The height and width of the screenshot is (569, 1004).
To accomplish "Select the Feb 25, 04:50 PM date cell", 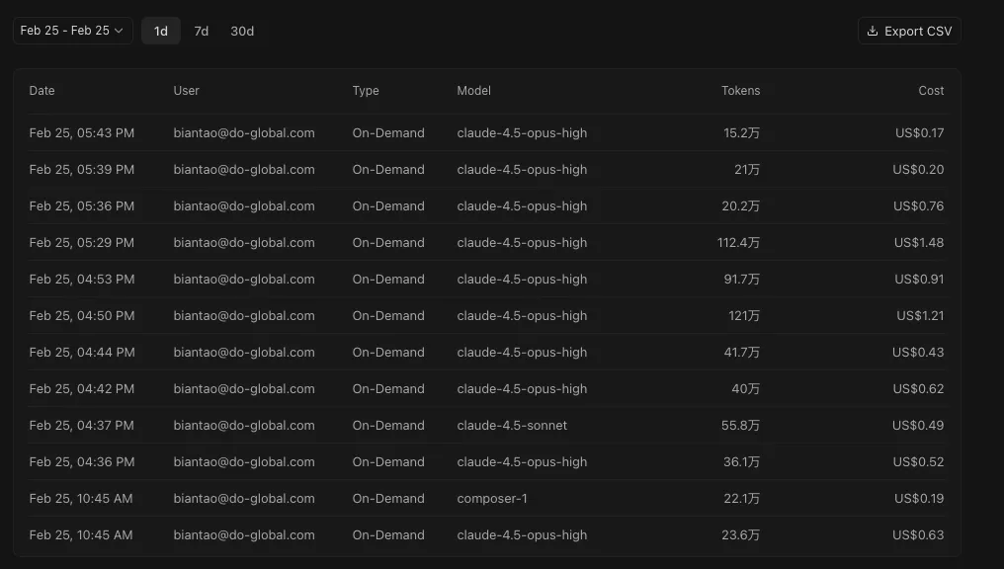I will coord(82,315).
